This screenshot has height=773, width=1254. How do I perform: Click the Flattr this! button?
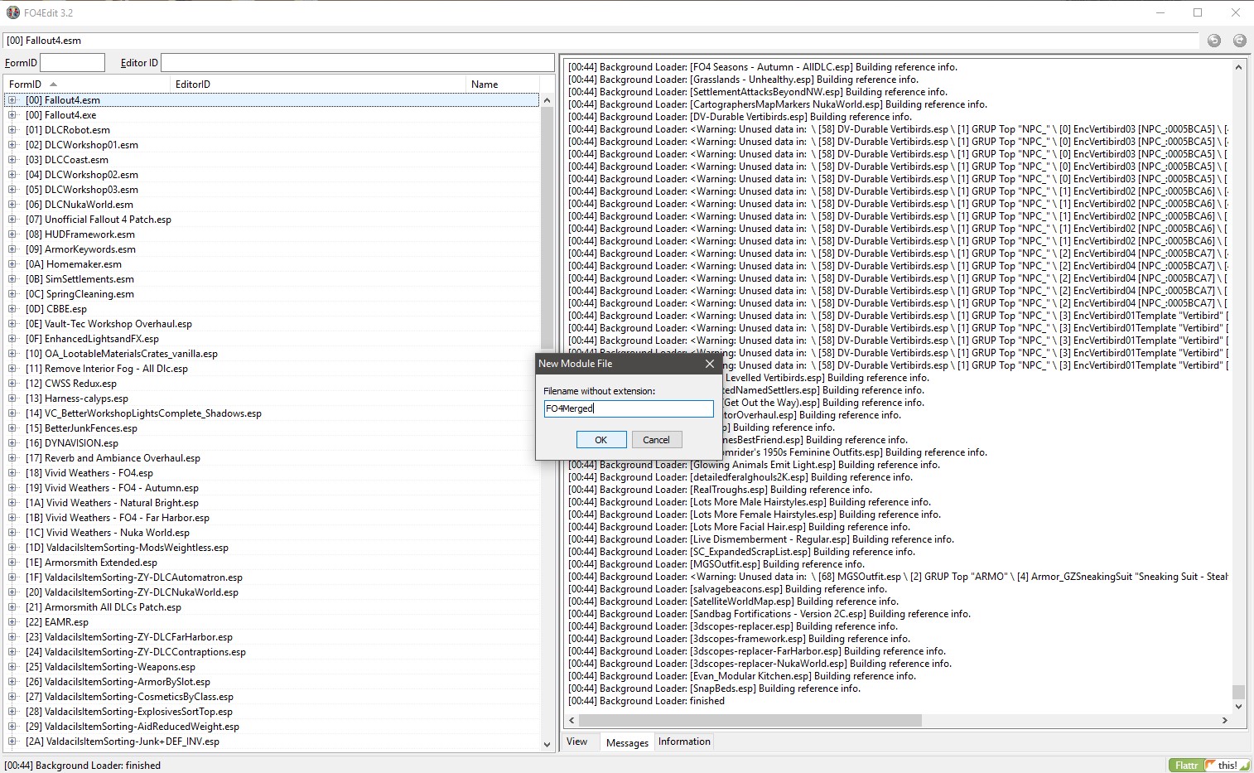(x=1209, y=766)
